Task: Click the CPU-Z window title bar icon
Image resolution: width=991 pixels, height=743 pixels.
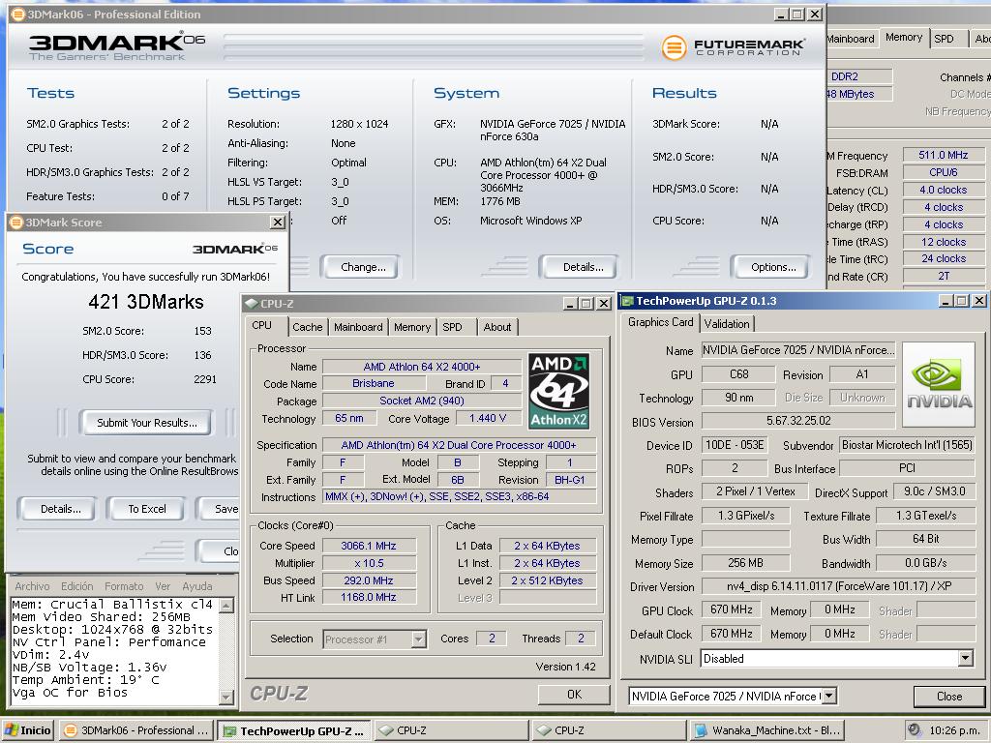Action: click(252, 303)
